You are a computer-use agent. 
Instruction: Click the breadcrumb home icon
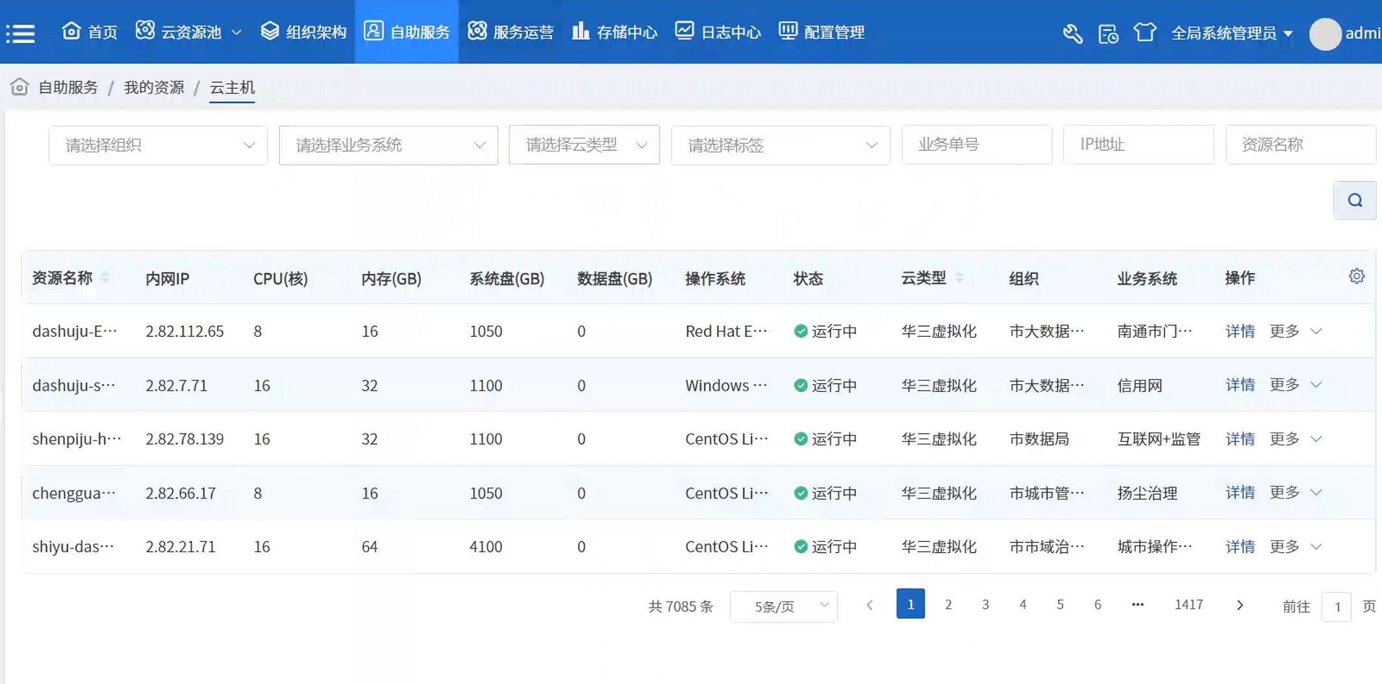19,86
